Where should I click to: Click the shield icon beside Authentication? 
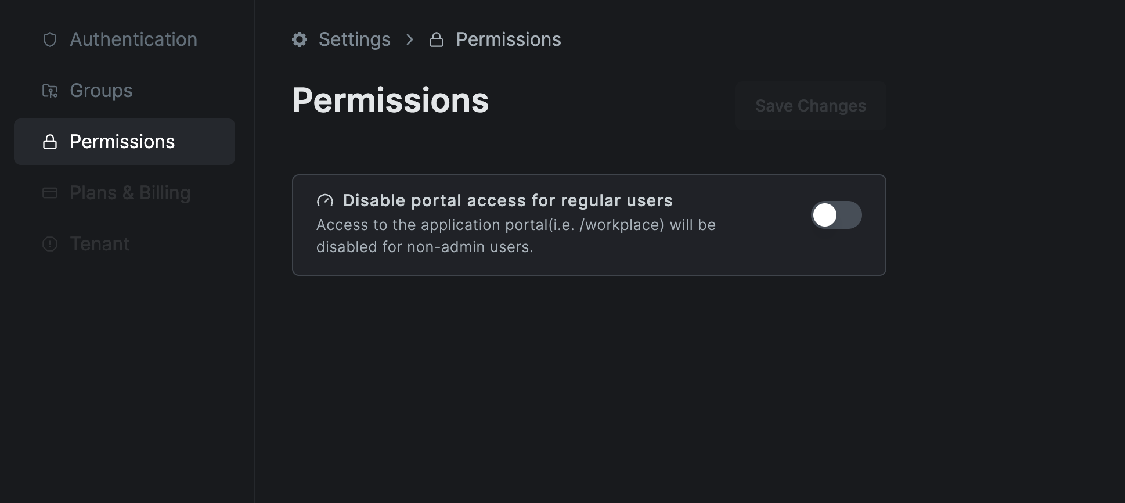coord(50,39)
